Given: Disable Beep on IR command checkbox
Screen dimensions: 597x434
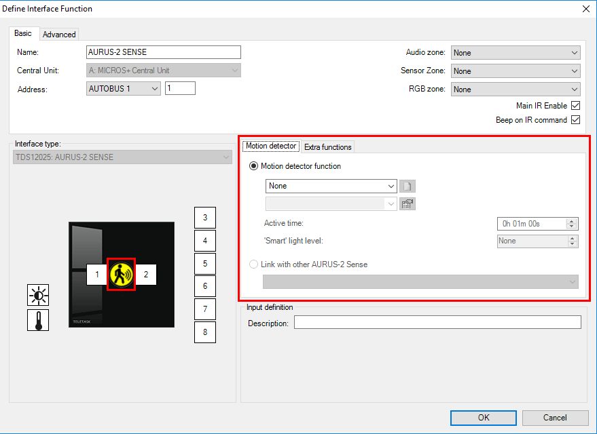Looking at the screenshot, I should click(575, 120).
